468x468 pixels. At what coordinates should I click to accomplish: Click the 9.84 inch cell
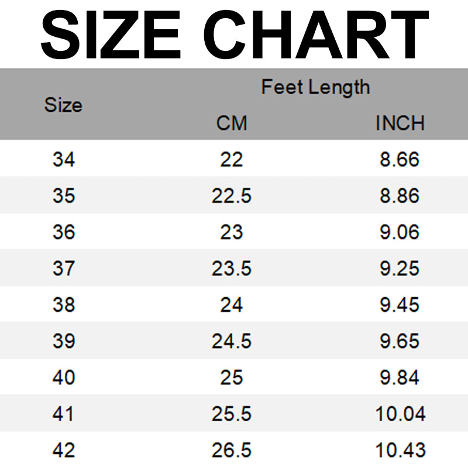pos(400,377)
